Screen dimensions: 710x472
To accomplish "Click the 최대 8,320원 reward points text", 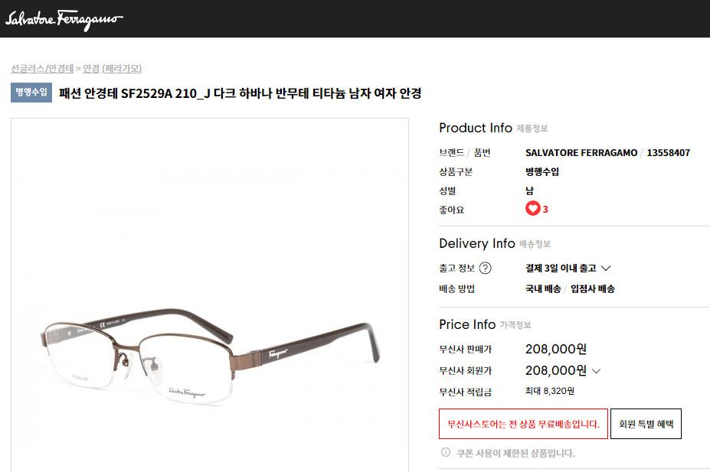I will (550, 391).
